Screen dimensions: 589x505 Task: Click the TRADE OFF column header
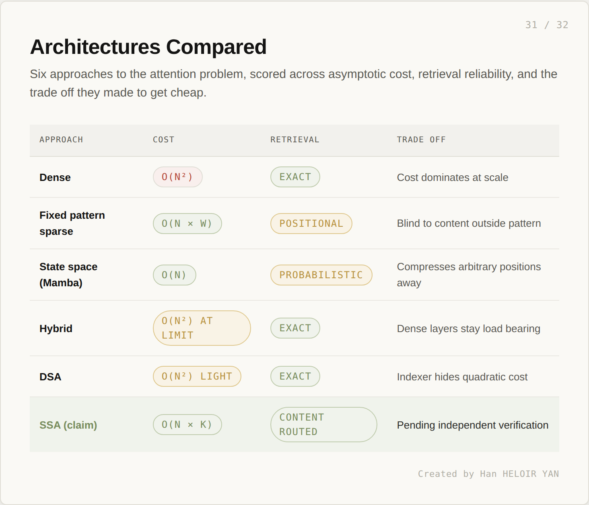pyautogui.click(x=421, y=140)
